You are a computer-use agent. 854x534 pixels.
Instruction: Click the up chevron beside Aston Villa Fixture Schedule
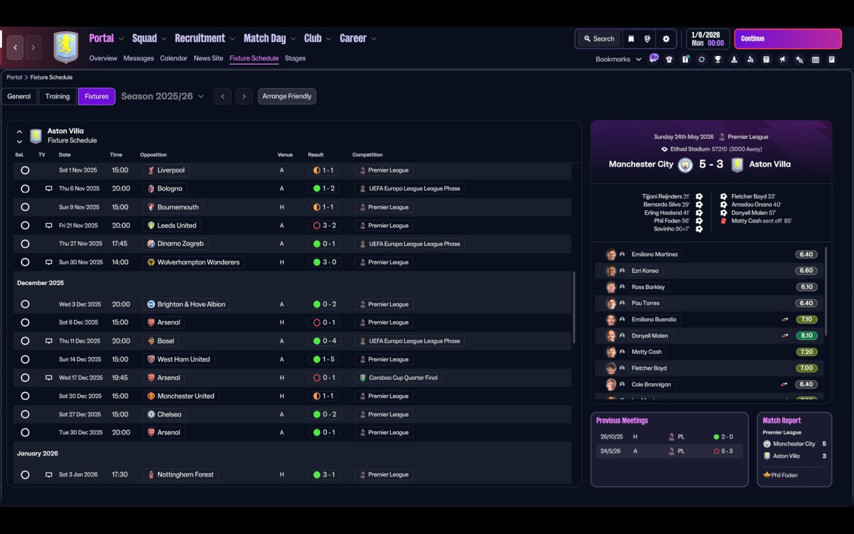coord(19,131)
